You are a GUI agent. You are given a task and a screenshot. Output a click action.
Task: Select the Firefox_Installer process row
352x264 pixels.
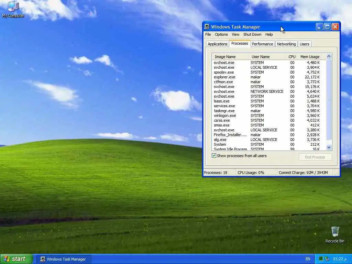point(267,135)
